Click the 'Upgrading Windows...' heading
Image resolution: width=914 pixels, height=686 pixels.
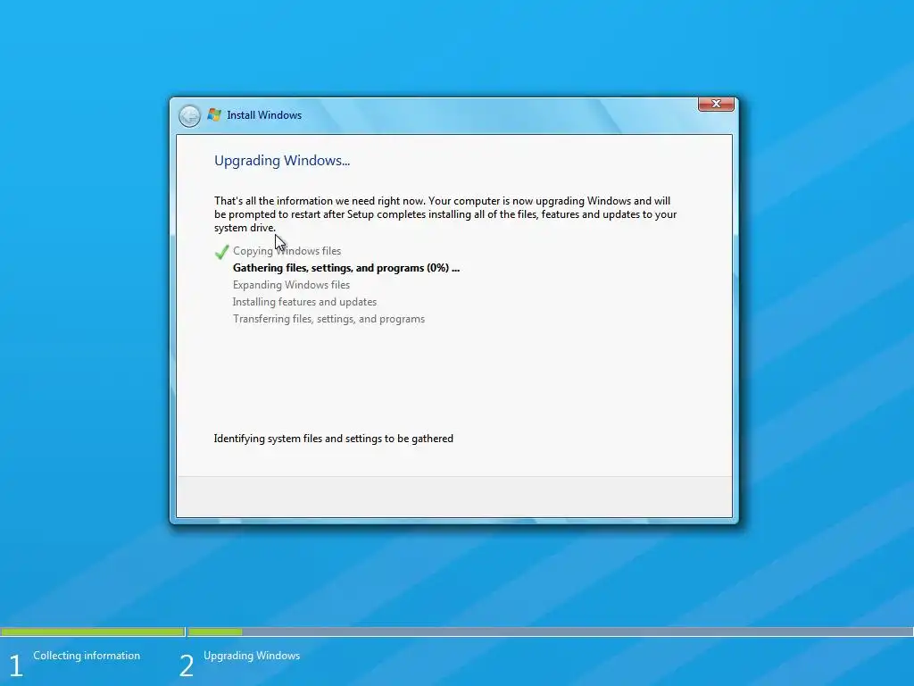pos(282,161)
